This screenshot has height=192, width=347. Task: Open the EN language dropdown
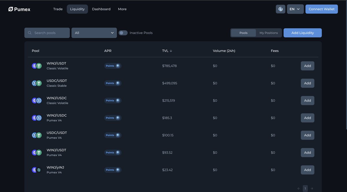click(x=295, y=9)
